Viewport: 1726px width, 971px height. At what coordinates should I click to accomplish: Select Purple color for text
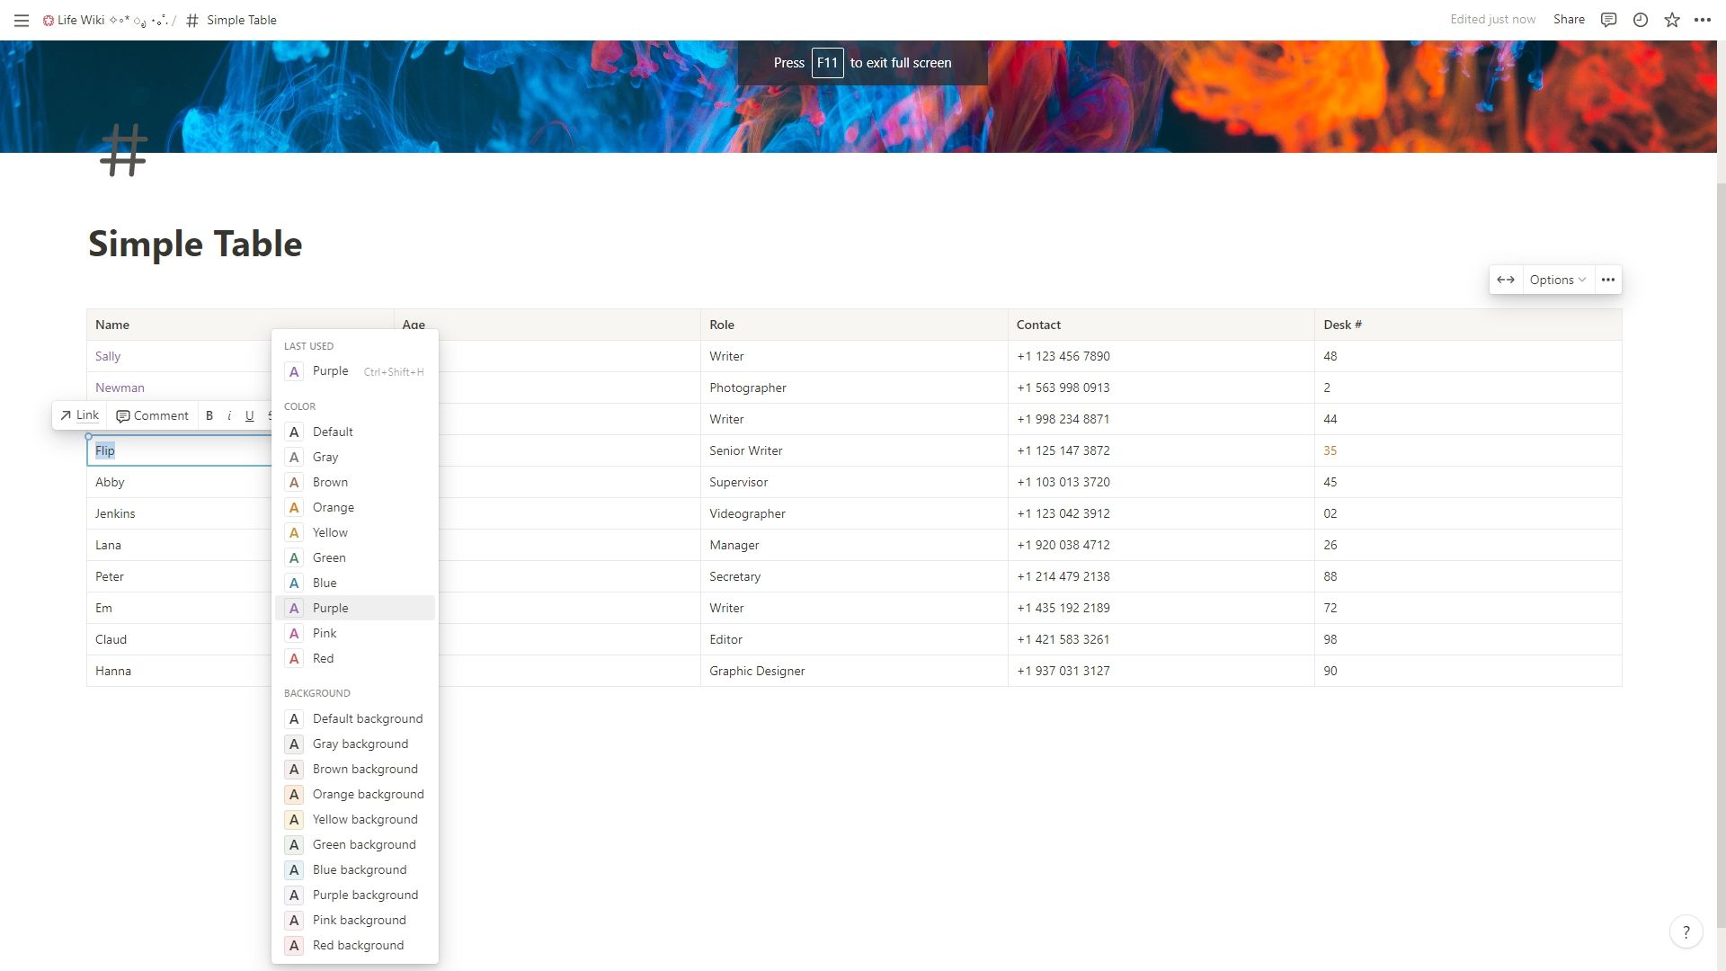[x=331, y=607]
